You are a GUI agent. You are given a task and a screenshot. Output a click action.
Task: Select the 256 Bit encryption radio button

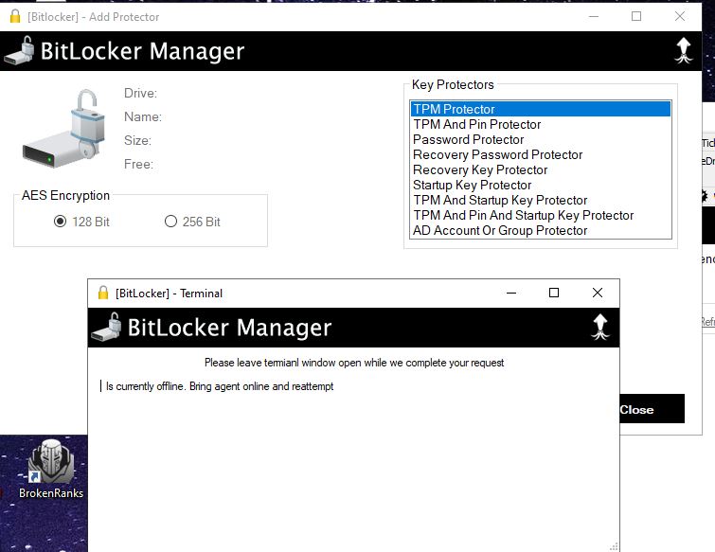(x=170, y=222)
